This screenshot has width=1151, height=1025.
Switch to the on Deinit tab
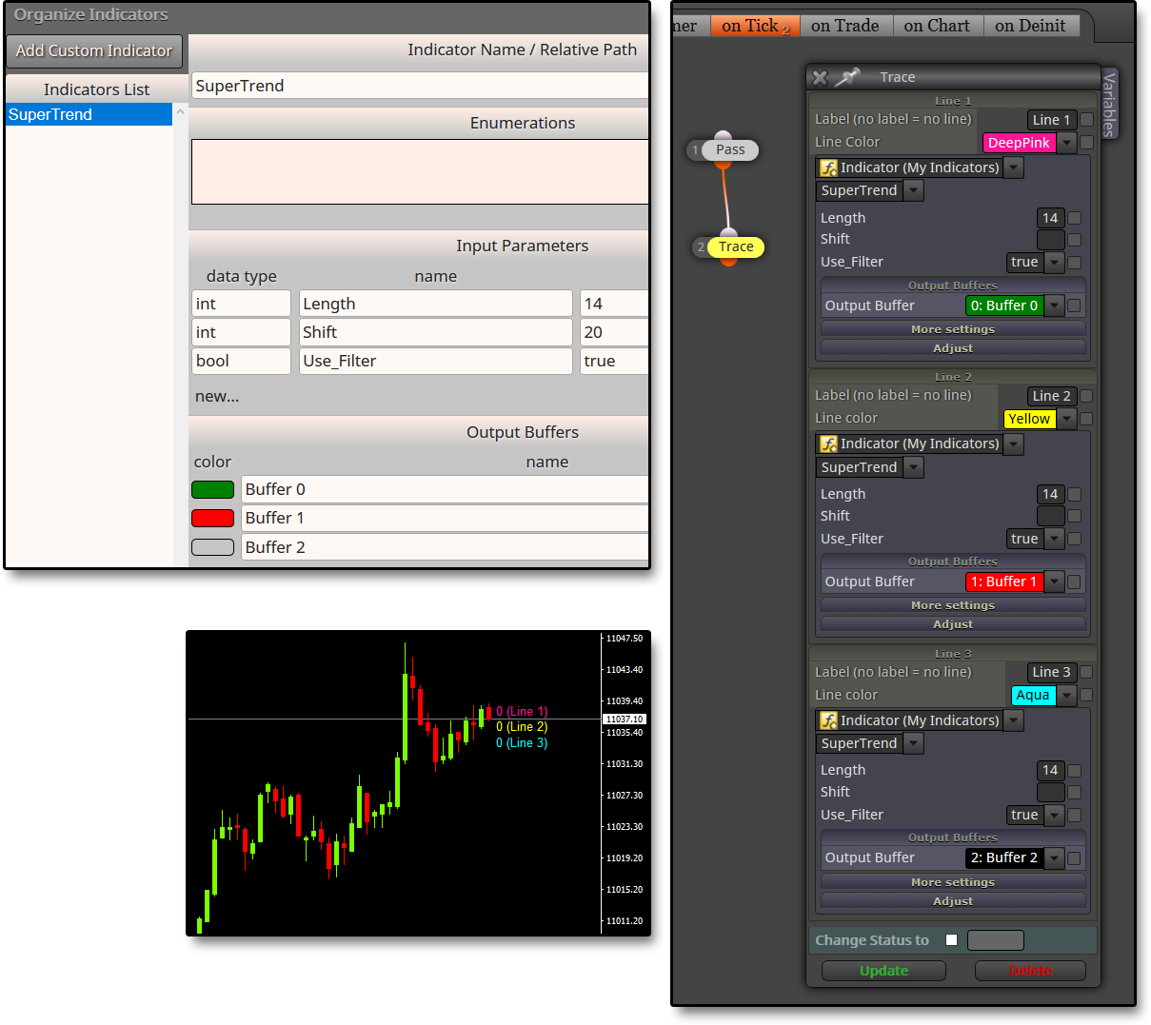tap(1030, 26)
